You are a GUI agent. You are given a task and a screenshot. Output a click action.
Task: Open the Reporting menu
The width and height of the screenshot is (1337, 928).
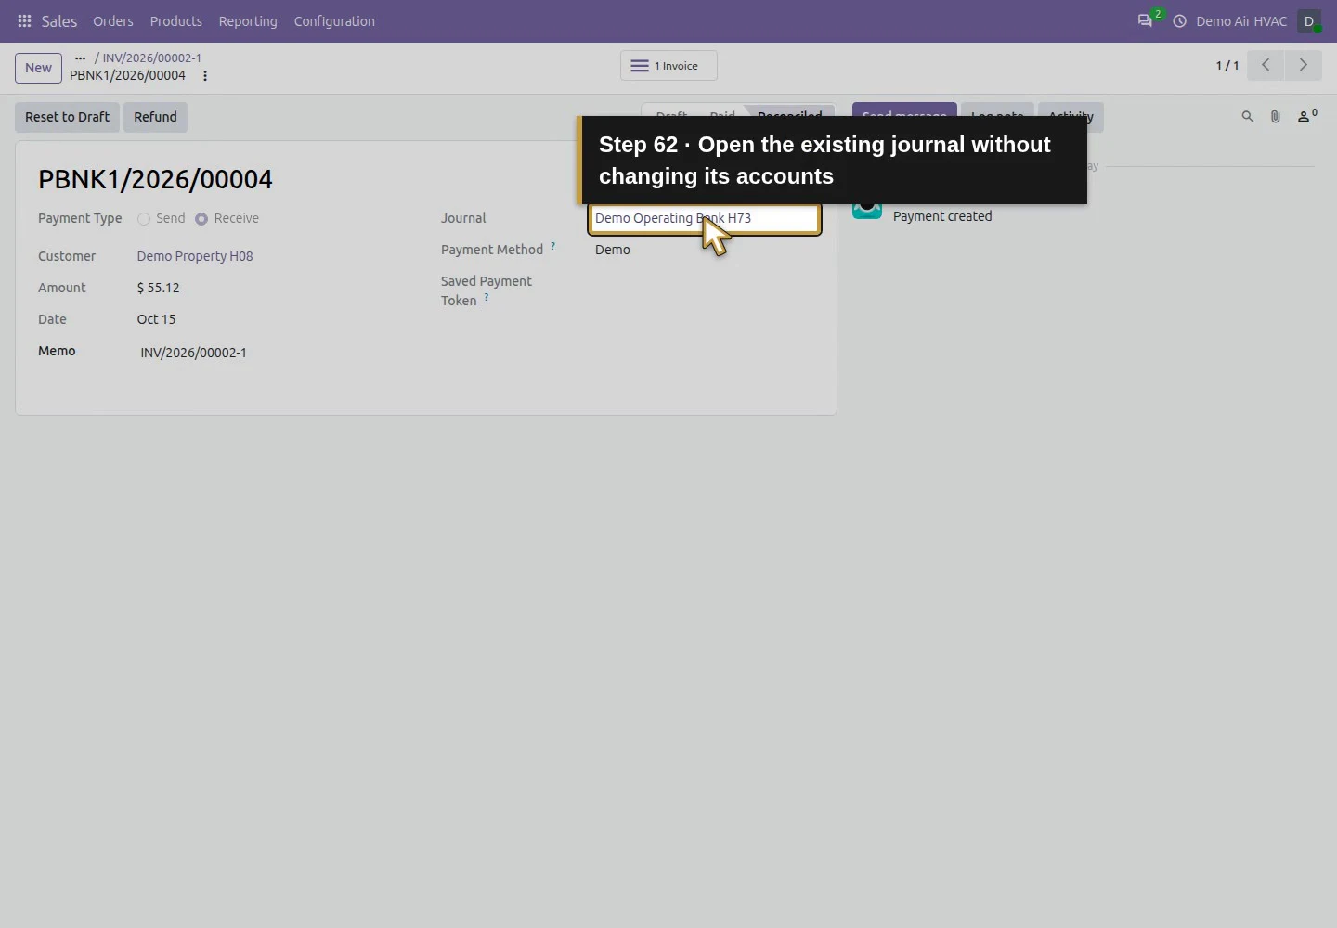tap(248, 20)
